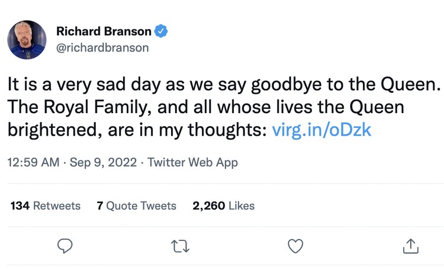Click the word 'goodbye' in the tweet

287,85
